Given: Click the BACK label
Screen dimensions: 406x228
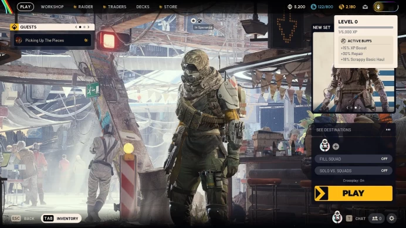Looking at the screenshot, I should pyautogui.click(x=29, y=219).
